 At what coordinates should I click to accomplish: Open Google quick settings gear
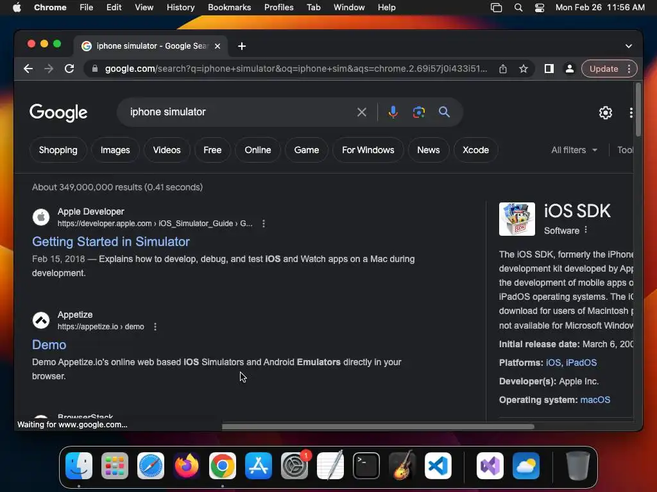click(606, 113)
